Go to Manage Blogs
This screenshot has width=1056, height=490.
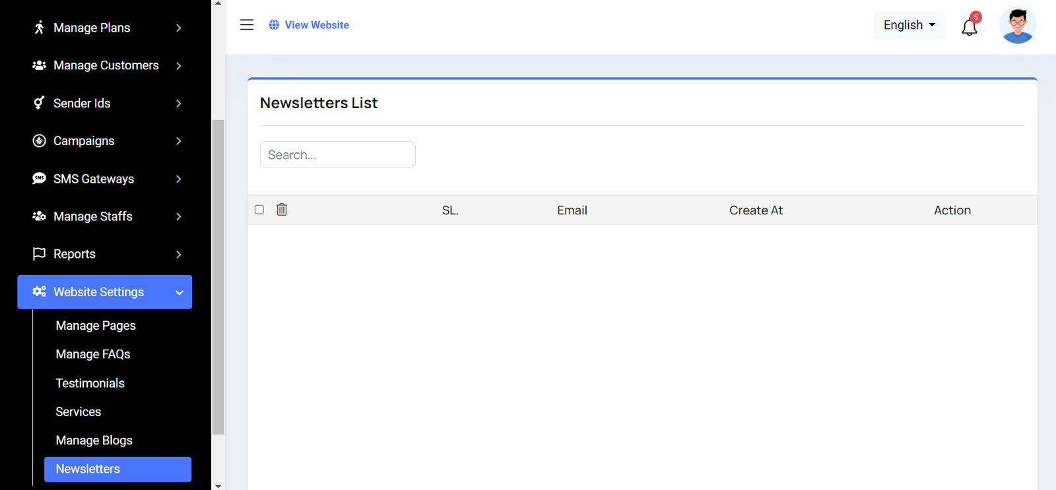pyautogui.click(x=94, y=441)
